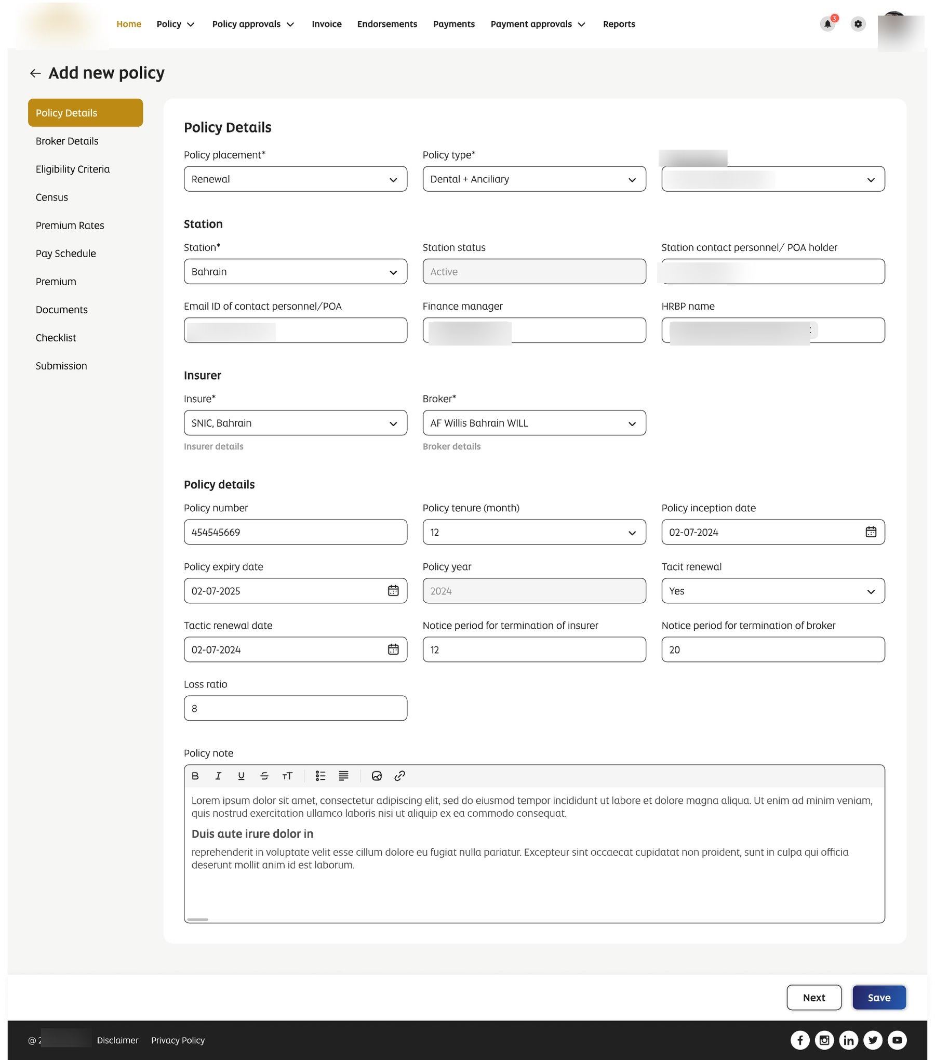Toggle italic in Policy note editor
The image size is (935, 1060).
coord(218,776)
